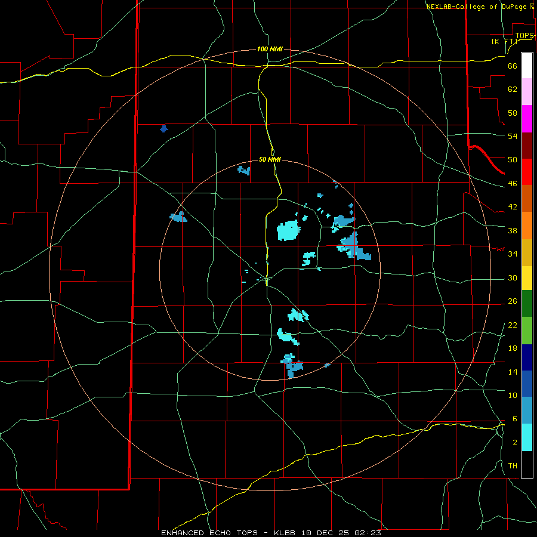Click the cyan legend swatch

click(x=527, y=437)
